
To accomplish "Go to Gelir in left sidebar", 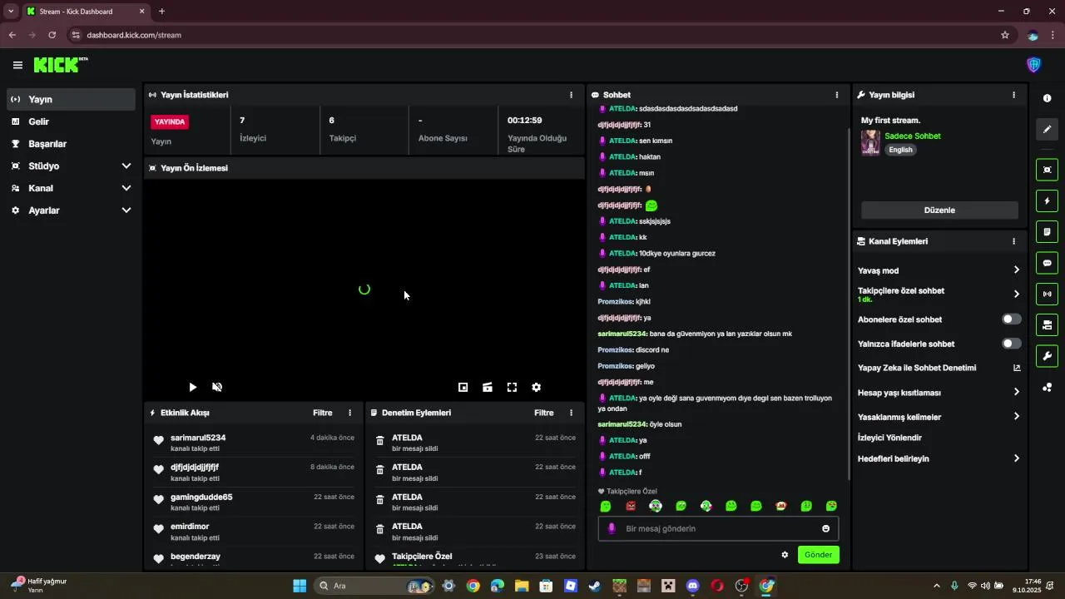I will coord(71,121).
